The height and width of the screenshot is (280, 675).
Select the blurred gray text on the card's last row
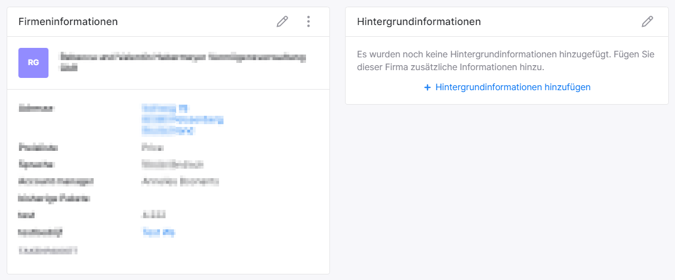point(48,250)
